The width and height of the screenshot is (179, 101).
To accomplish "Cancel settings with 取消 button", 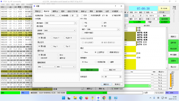I will [117, 84].
